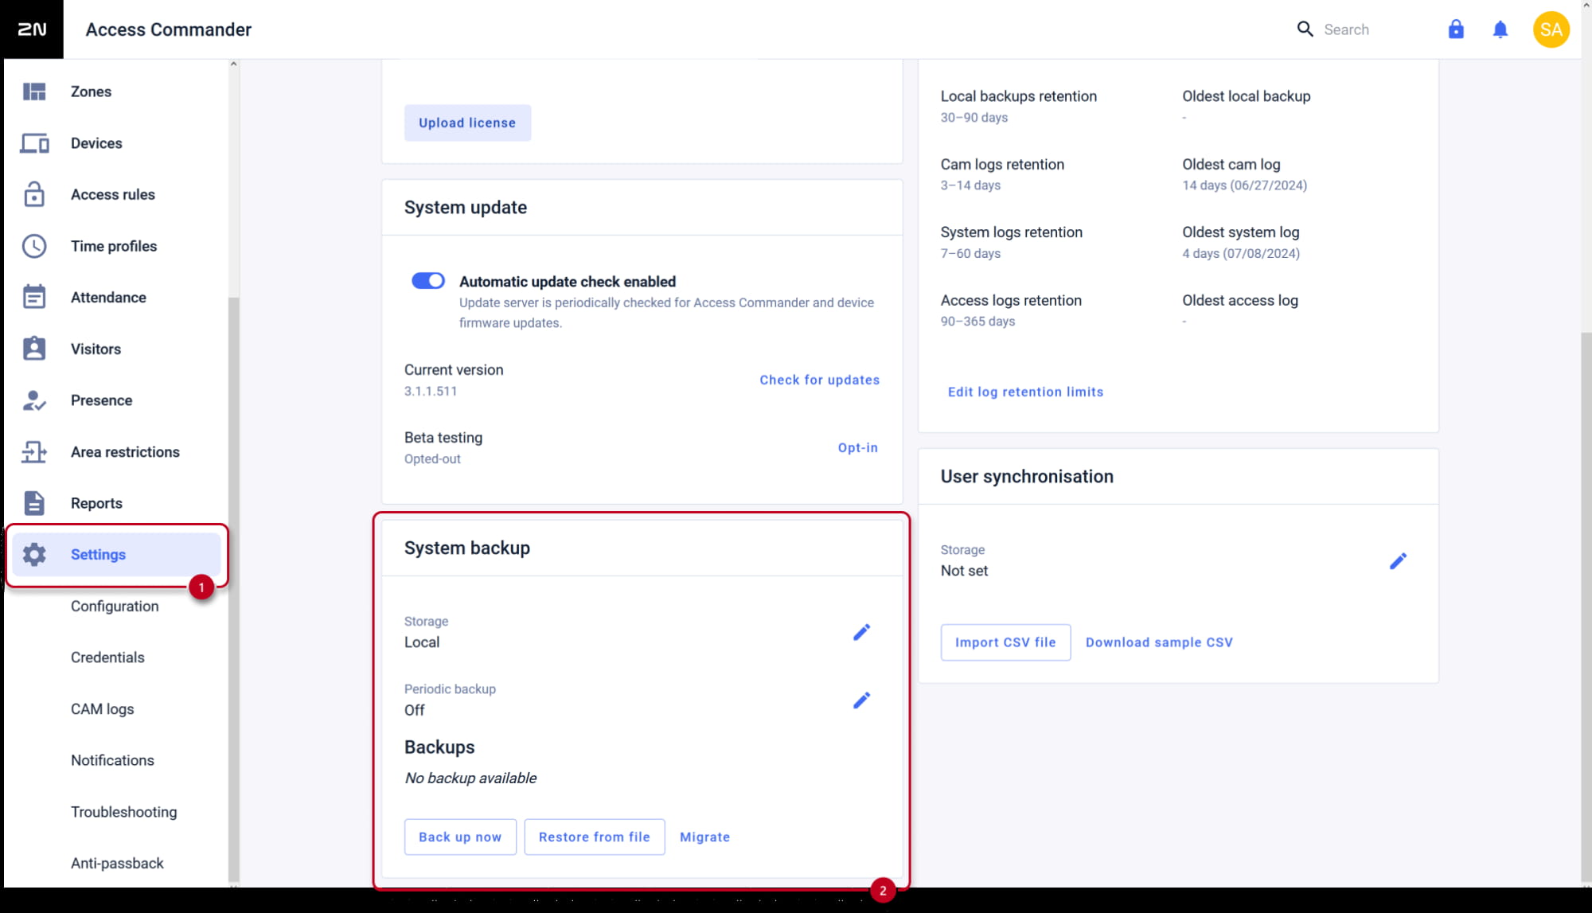Click the Reports document icon
The image size is (1592, 913).
point(34,503)
